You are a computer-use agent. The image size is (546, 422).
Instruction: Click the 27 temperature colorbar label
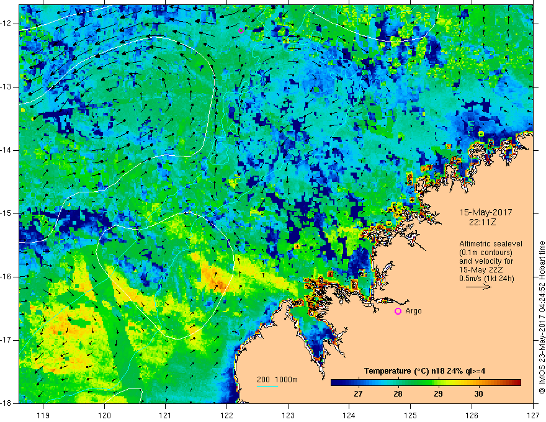click(358, 394)
